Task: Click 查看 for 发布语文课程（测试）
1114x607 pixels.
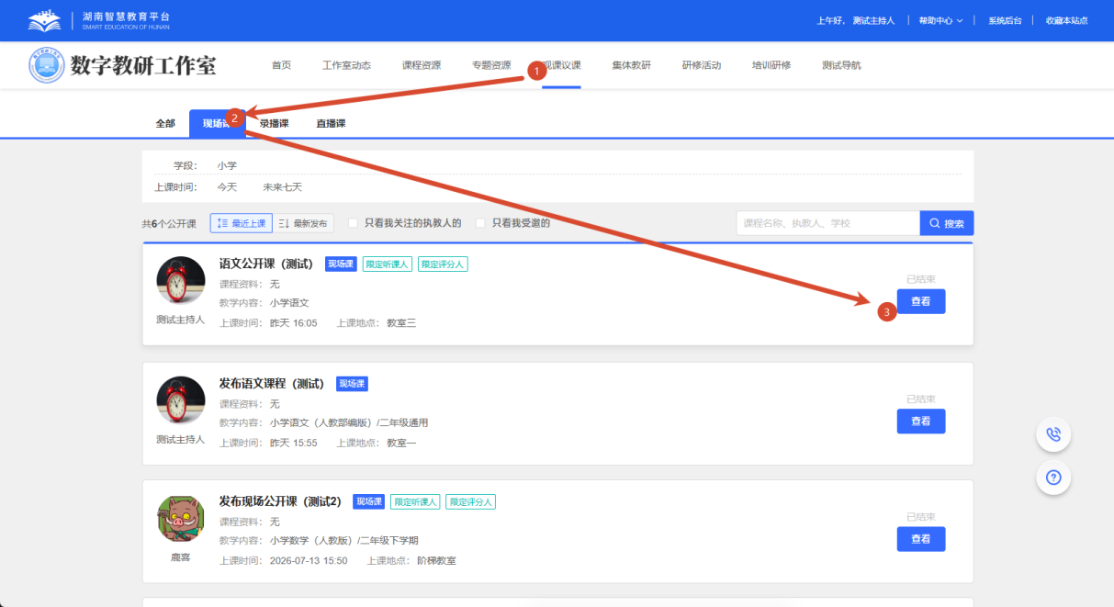Action: (x=921, y=421)
